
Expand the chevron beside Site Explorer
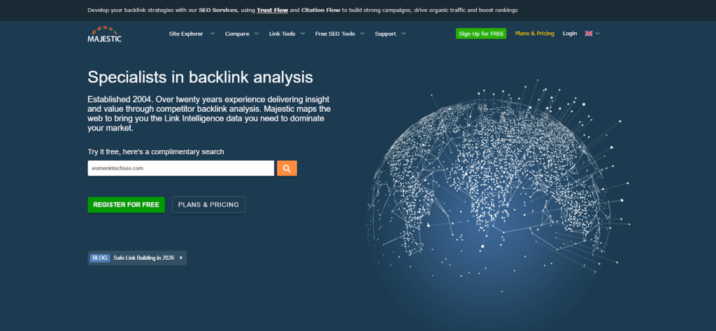click(x=213, y=34)
